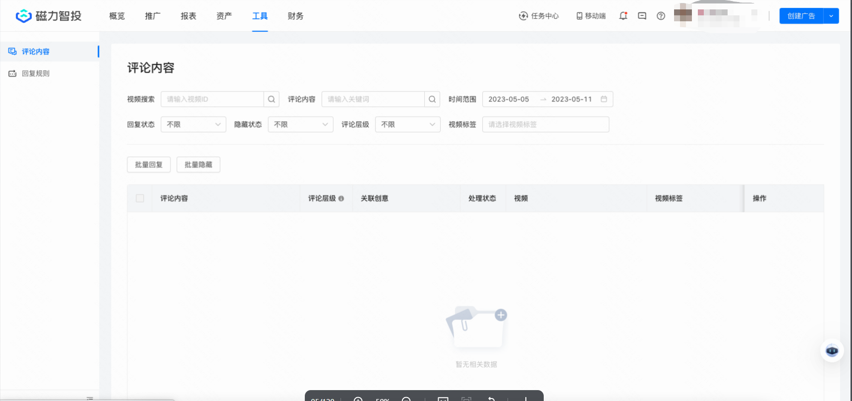
Task: Click the 创建广告 button
Action: [801, 16]
